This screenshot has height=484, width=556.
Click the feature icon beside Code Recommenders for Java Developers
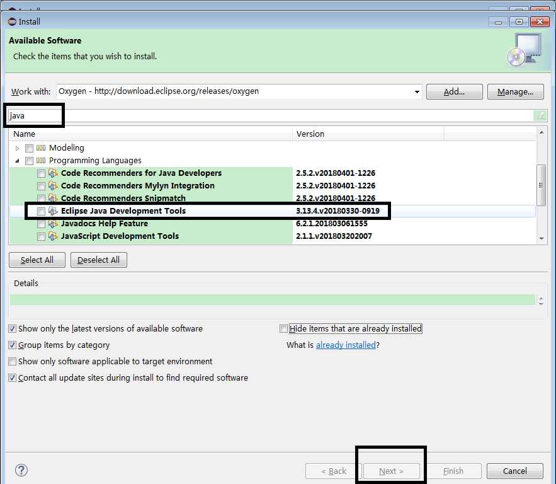(53, 173)
